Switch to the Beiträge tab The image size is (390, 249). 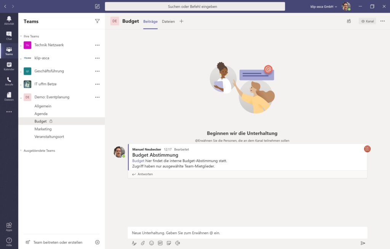[150, 21]
